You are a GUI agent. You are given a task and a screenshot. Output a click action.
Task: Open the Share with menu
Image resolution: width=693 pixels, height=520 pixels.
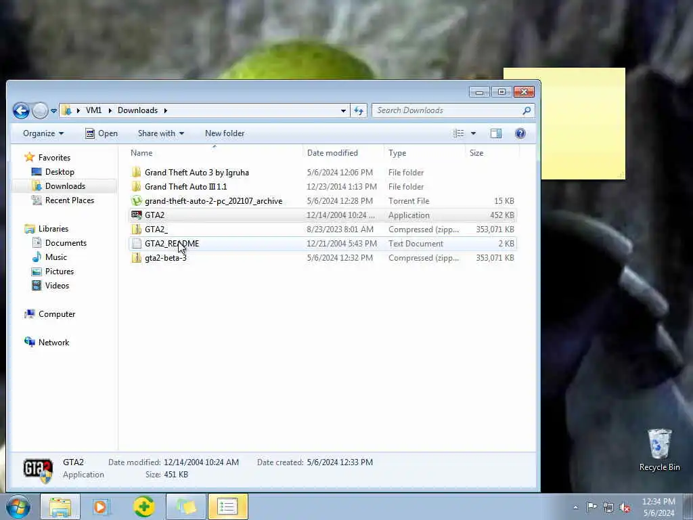point(161,133)
